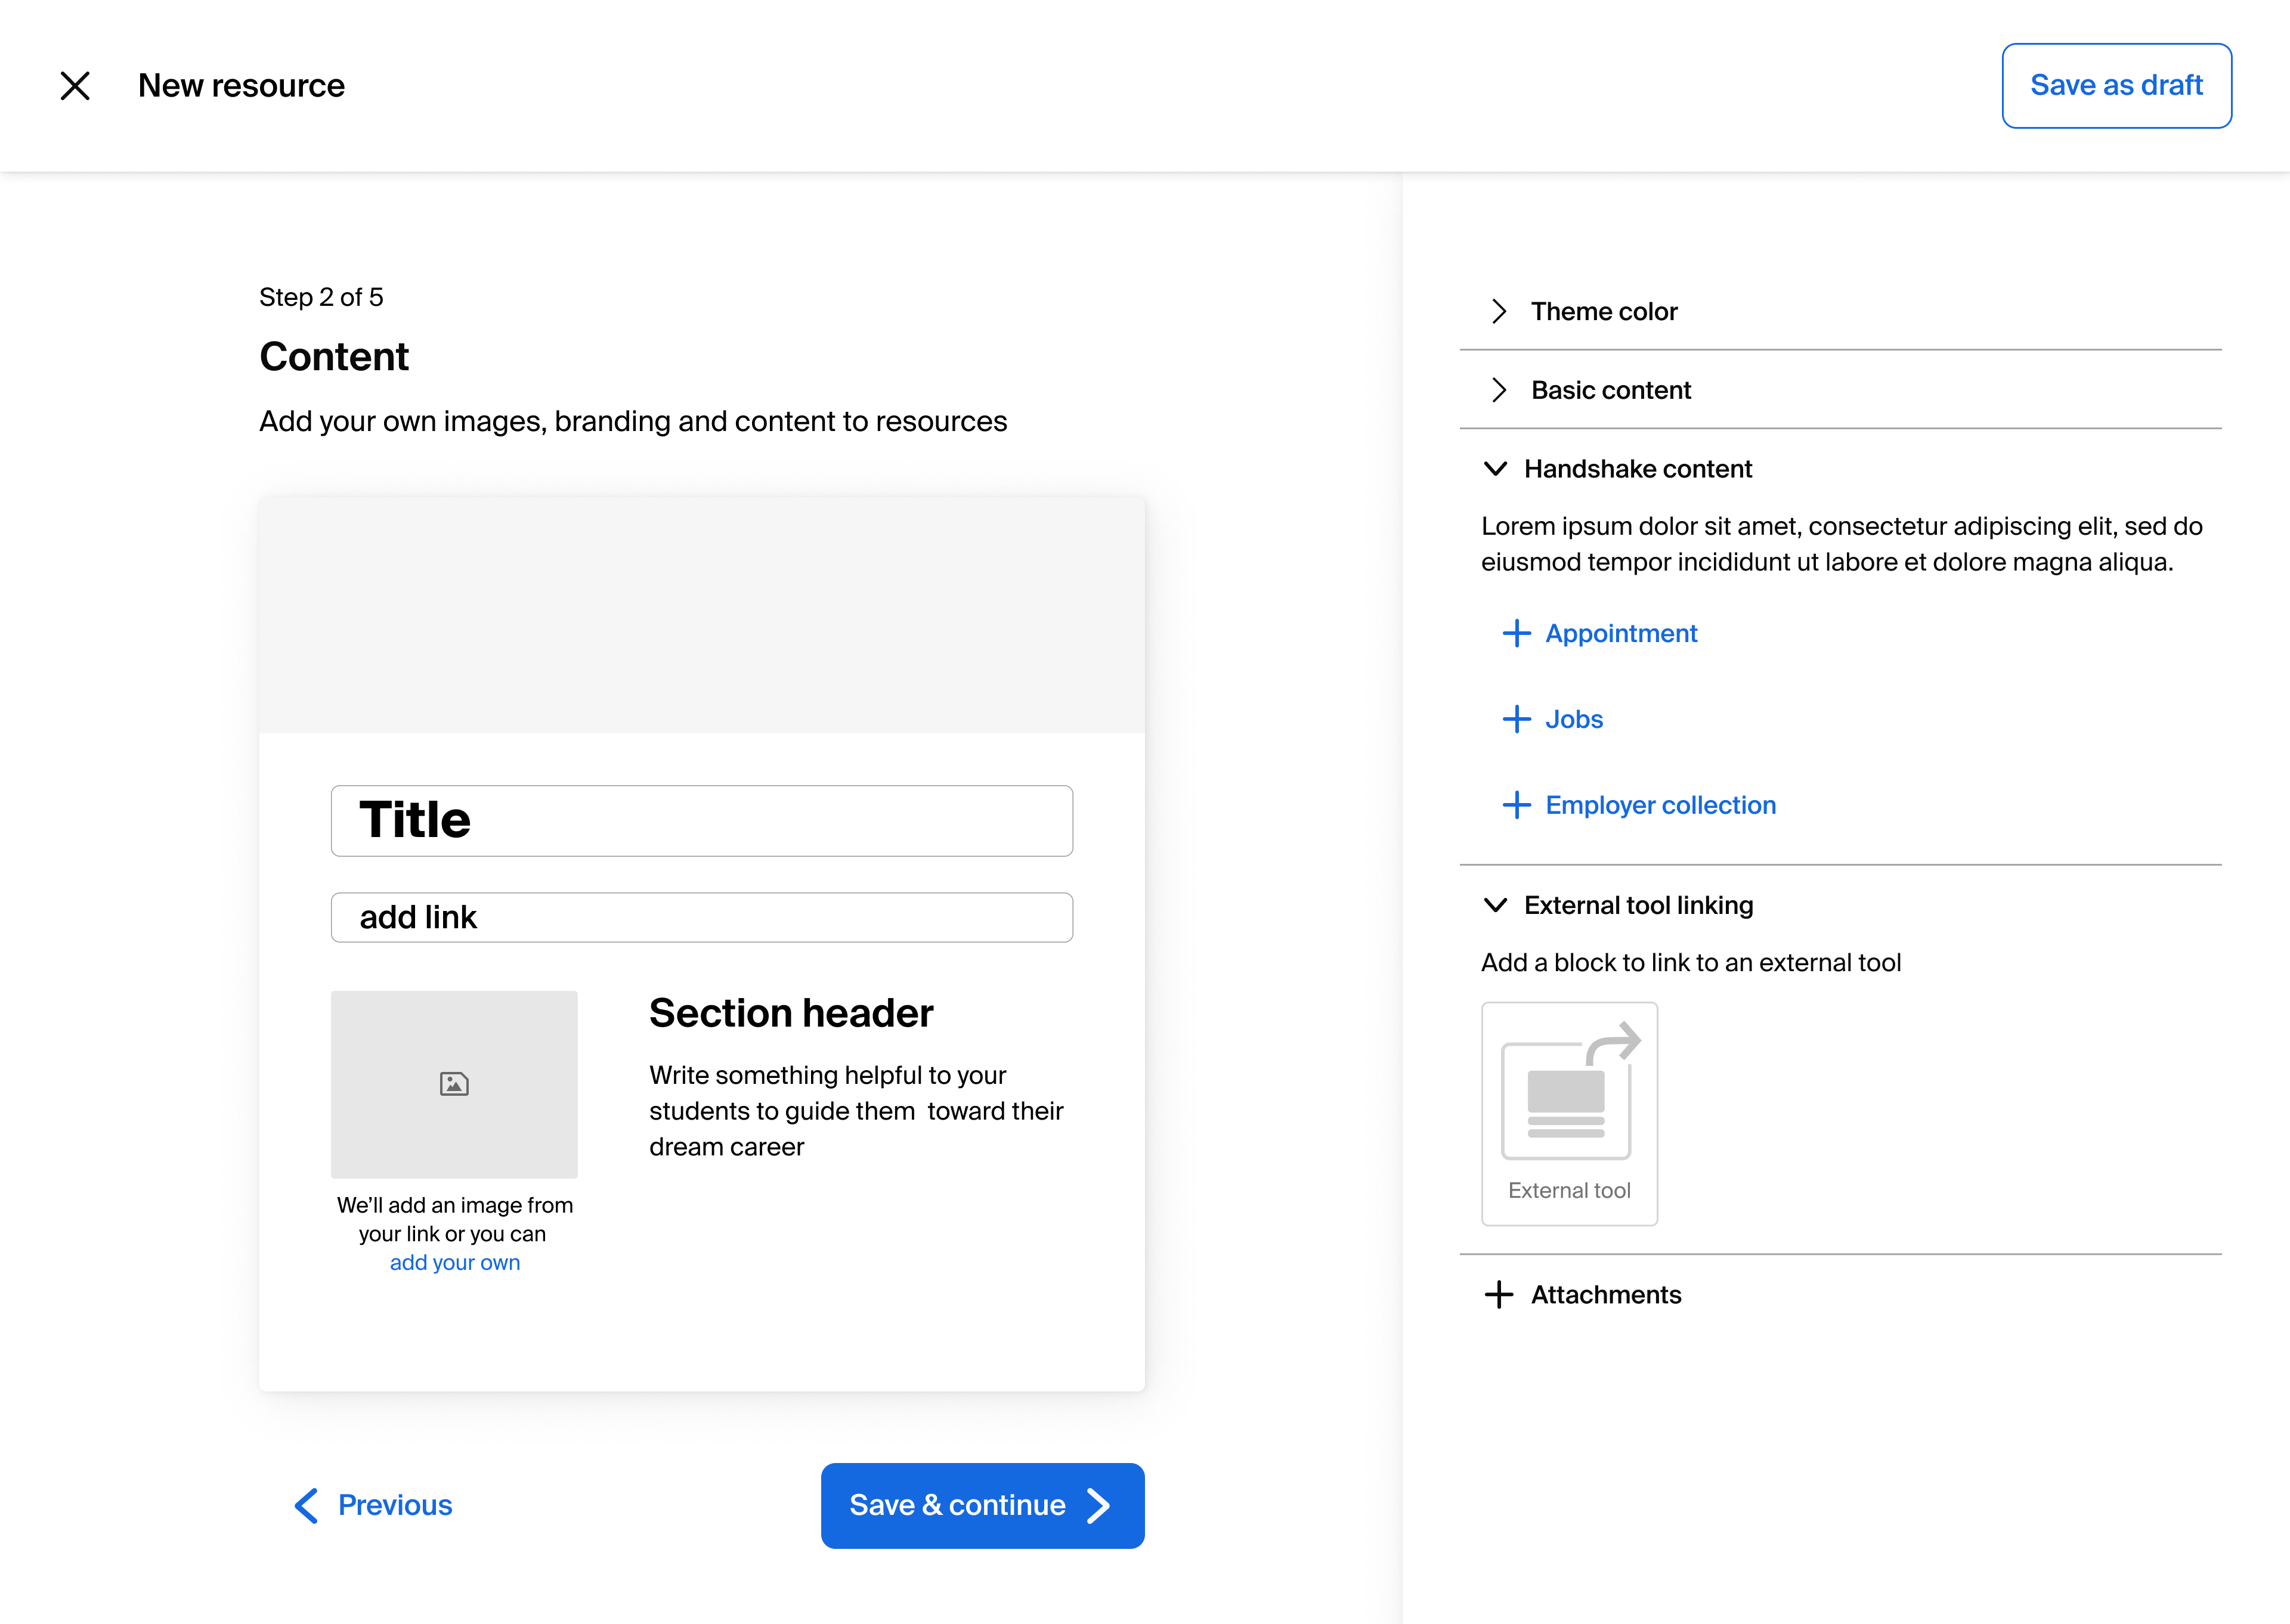Expand the Basic content section
This screenshot has height=1624, width=2290.
click(1499, 390)
